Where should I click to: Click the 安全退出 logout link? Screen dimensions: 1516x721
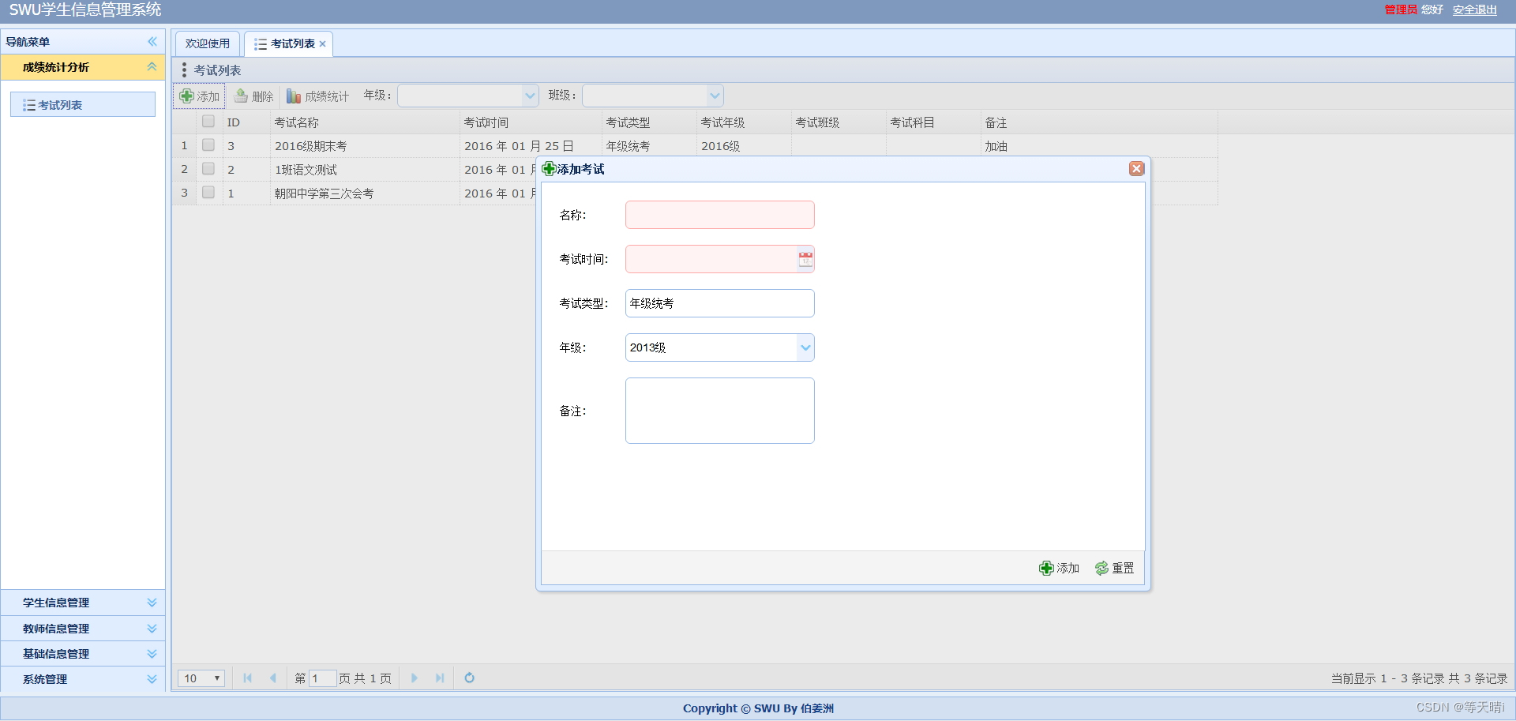click(1476, 10)
